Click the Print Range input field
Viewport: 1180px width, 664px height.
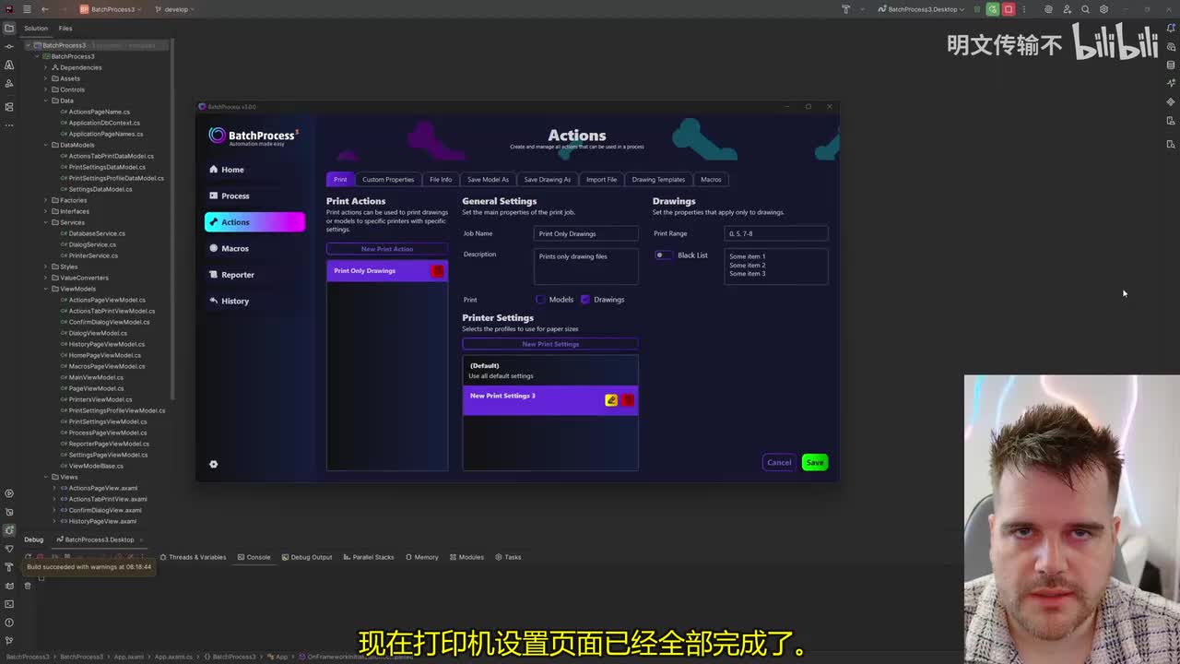[776, 233]
